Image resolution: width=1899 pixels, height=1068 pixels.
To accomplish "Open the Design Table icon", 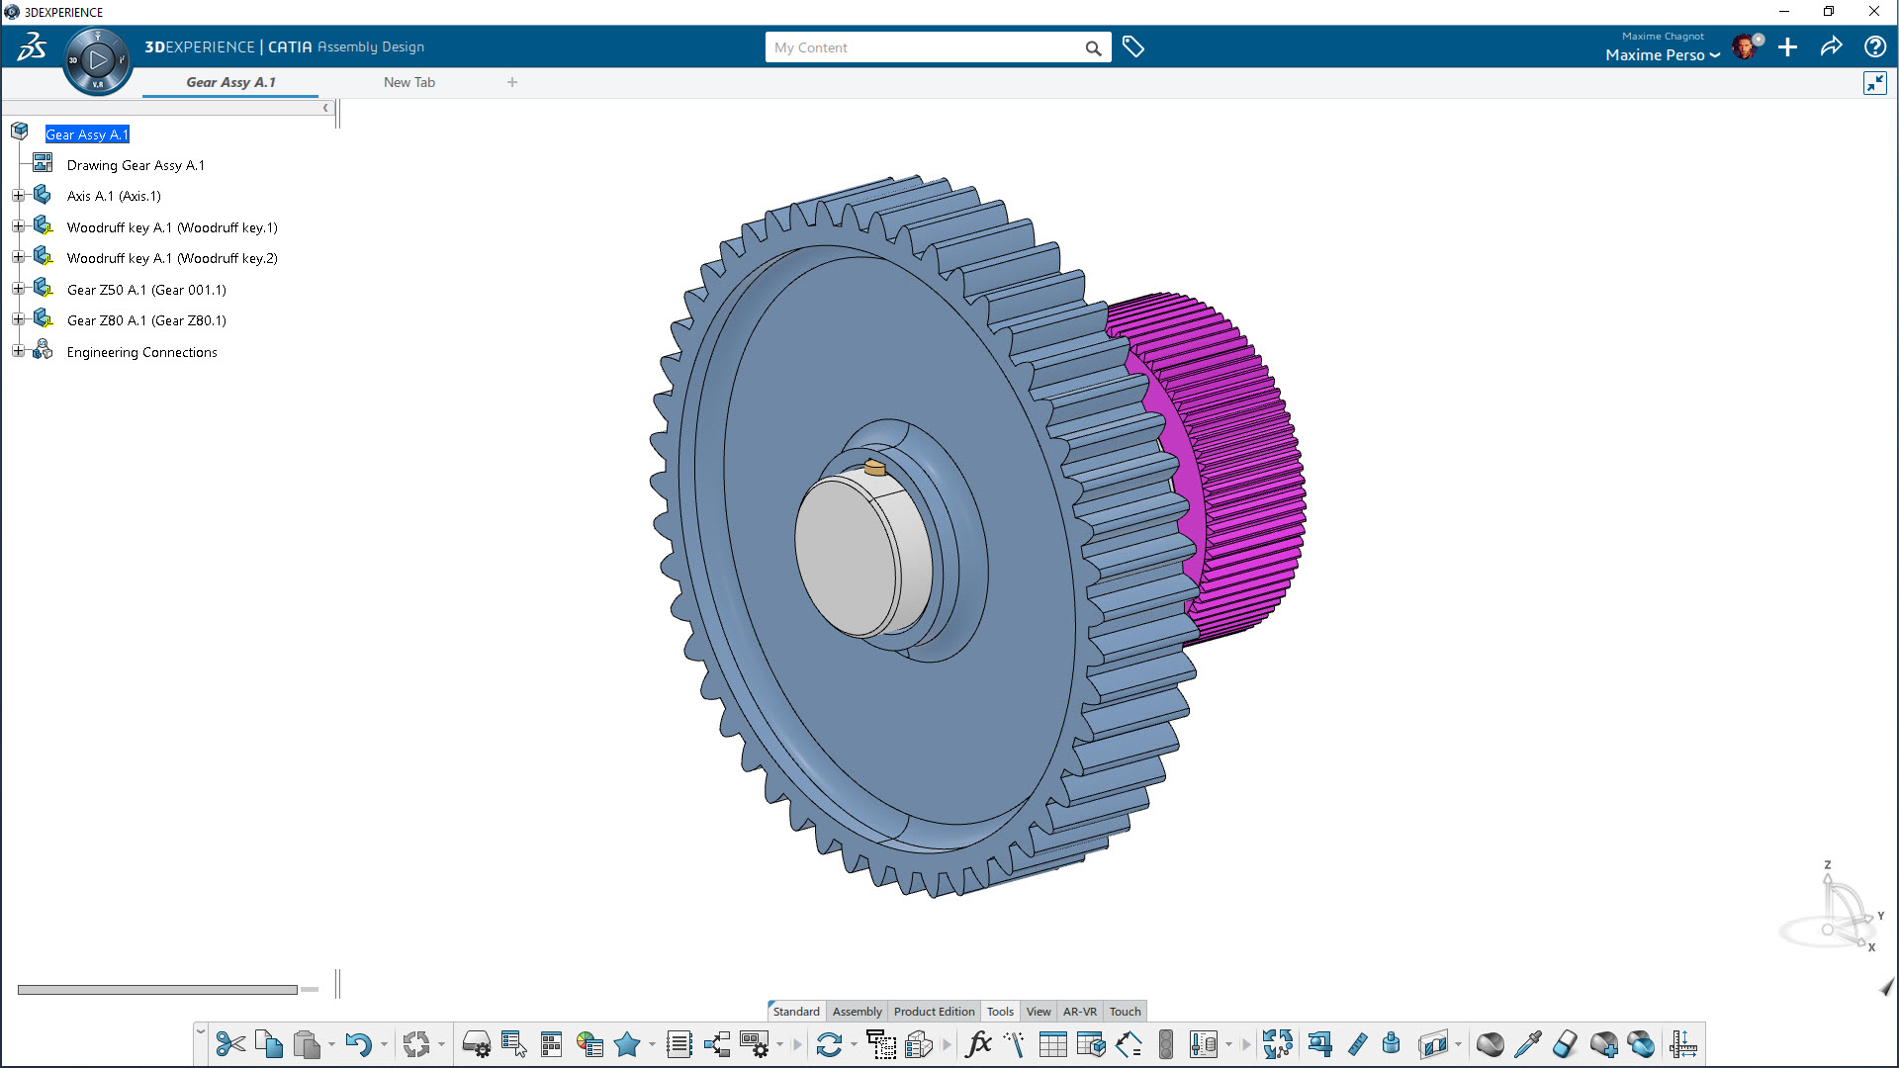I will pyautogui.click(x=1052, y=1044).
